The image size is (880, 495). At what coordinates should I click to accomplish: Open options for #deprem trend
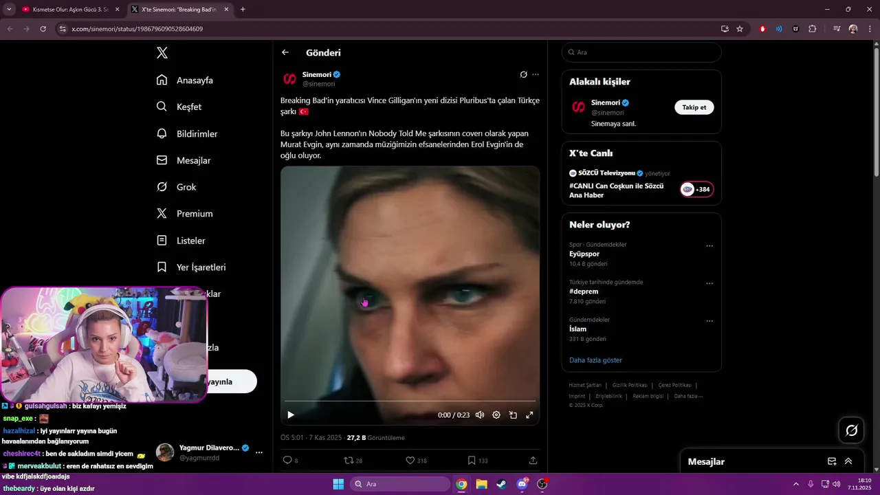point(709,283)
